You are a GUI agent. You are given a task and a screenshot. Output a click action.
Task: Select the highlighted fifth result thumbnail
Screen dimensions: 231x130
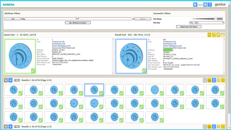(x=94, y=90)
